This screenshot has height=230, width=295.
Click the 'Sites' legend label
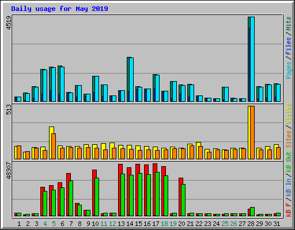(289, 139)
